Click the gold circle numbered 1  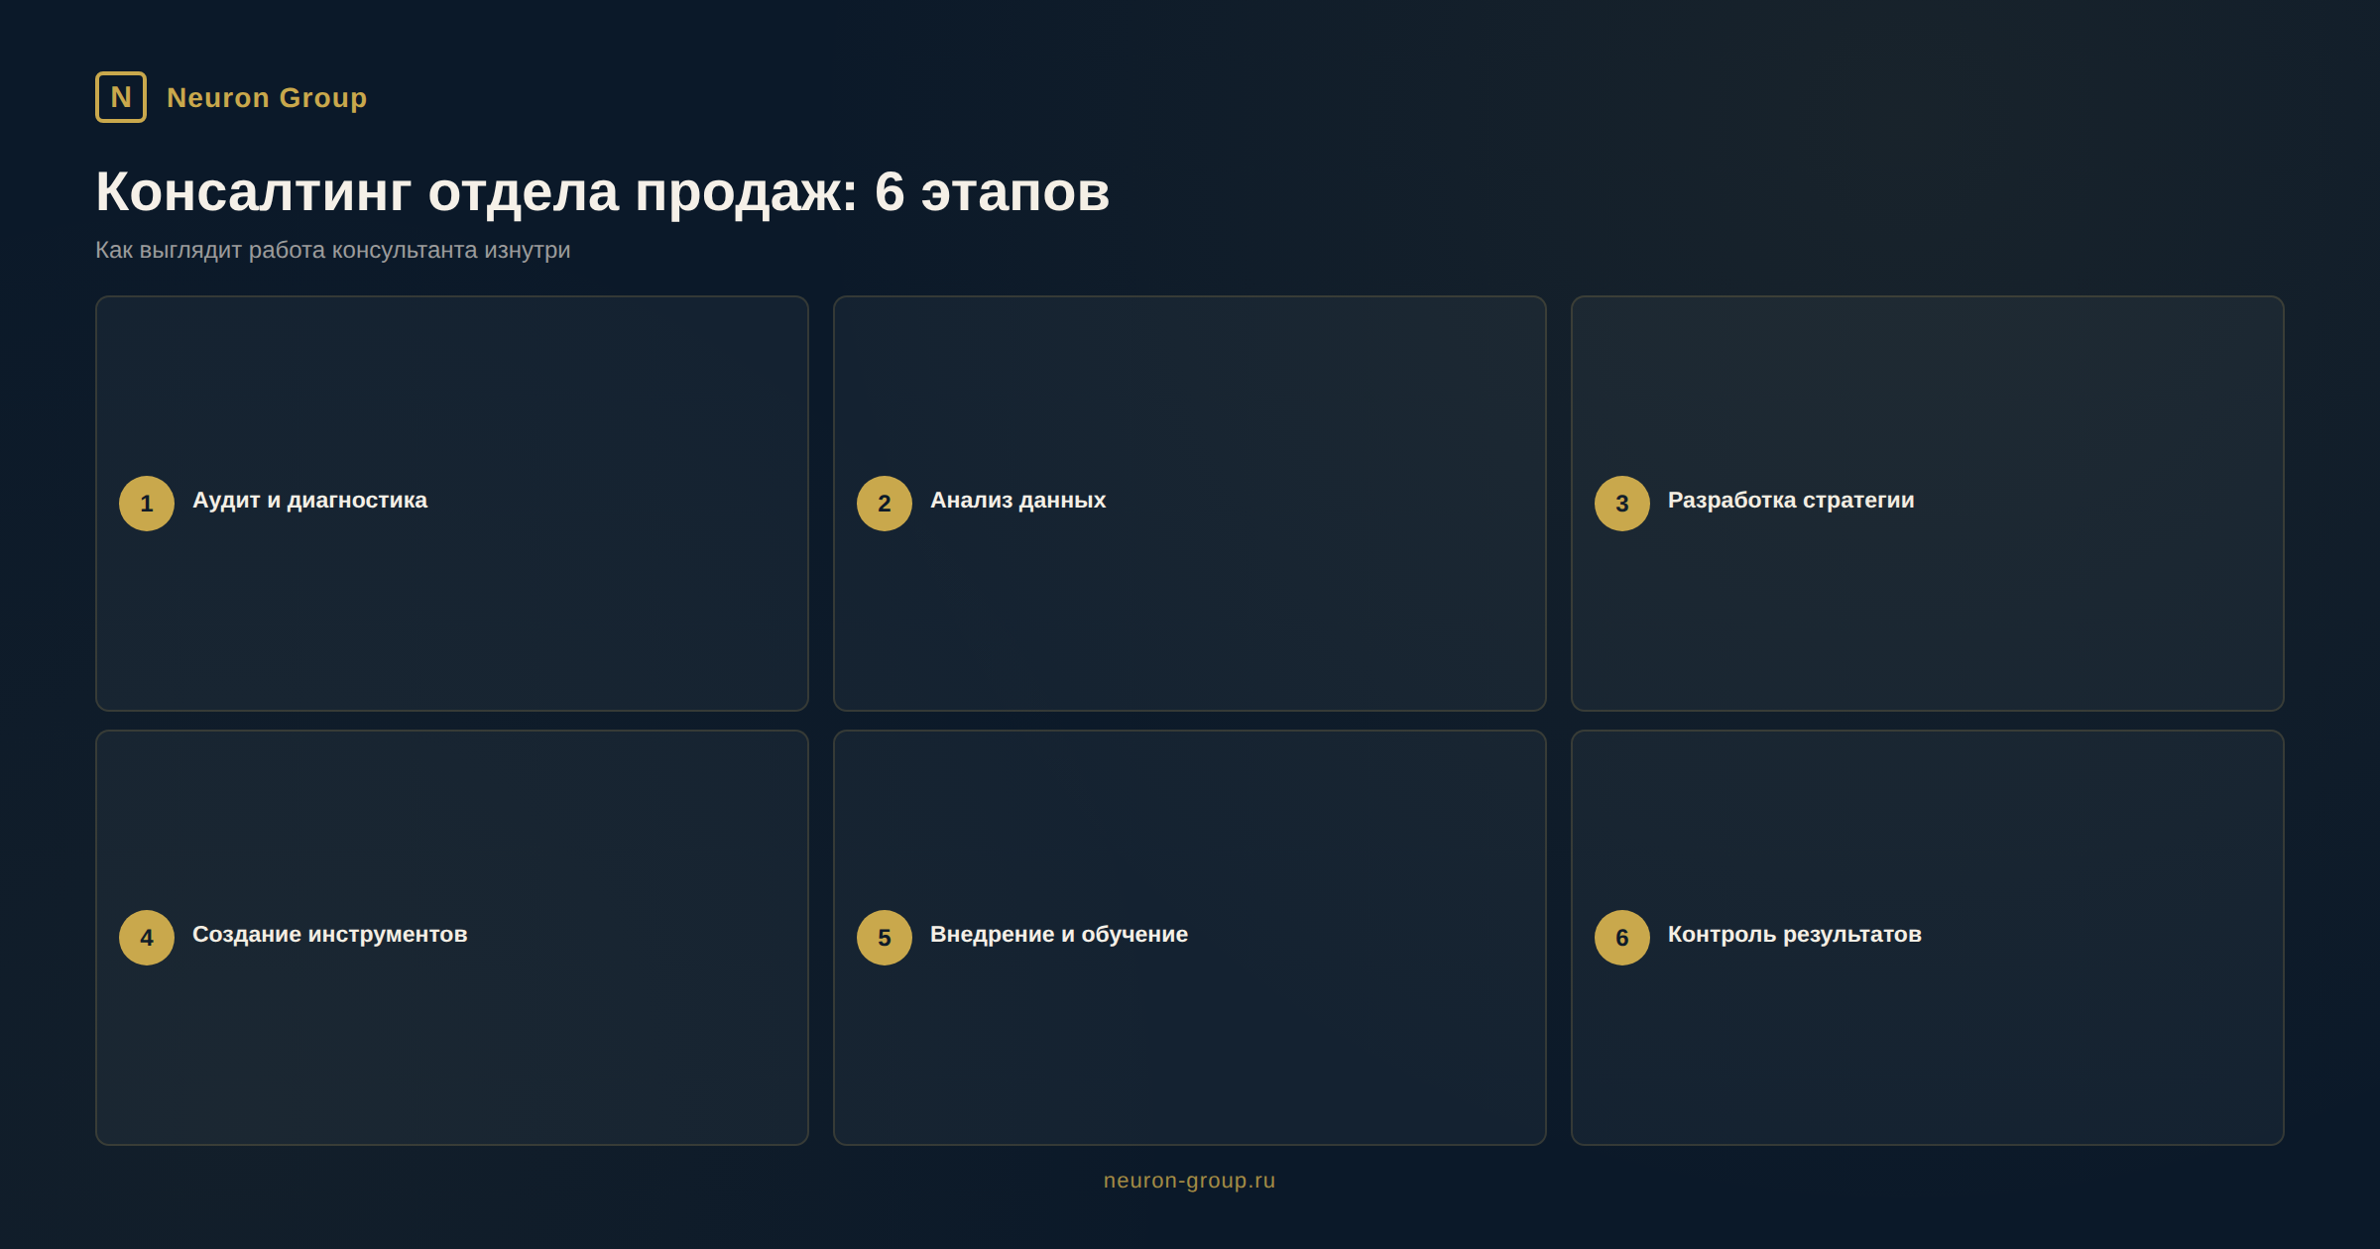click(147, 504)
